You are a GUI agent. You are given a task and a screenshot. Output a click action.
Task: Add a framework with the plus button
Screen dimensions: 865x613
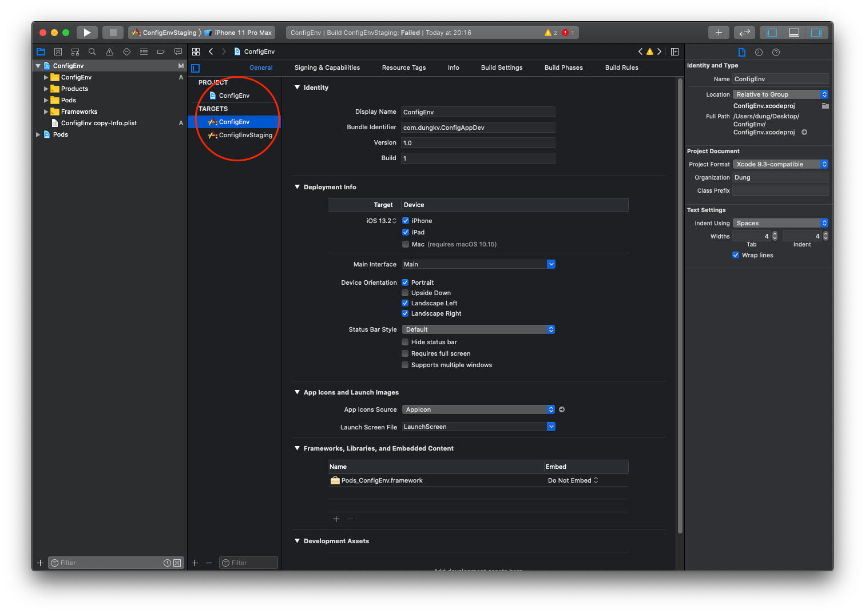click(336, 519)
